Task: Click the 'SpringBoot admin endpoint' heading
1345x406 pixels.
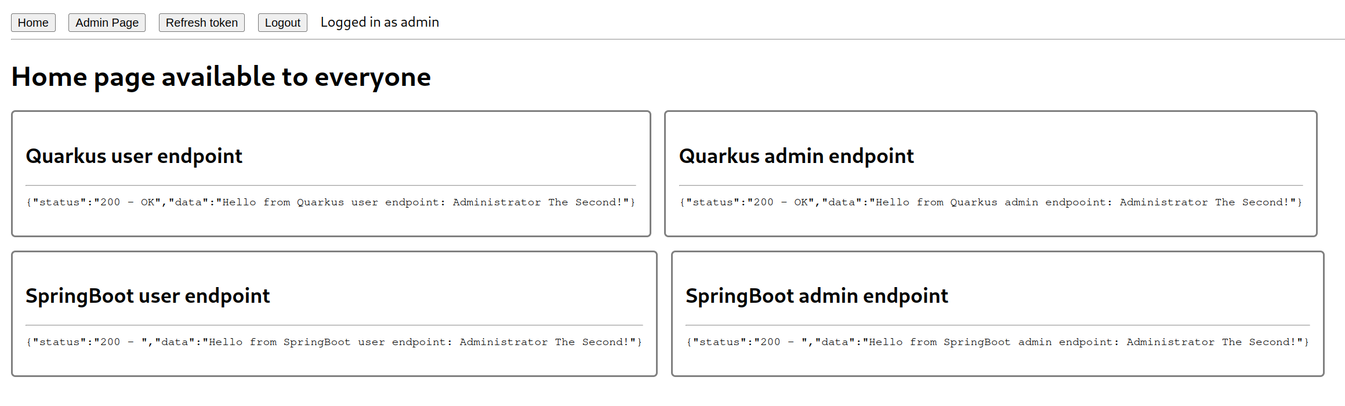Action: [817, 296]
